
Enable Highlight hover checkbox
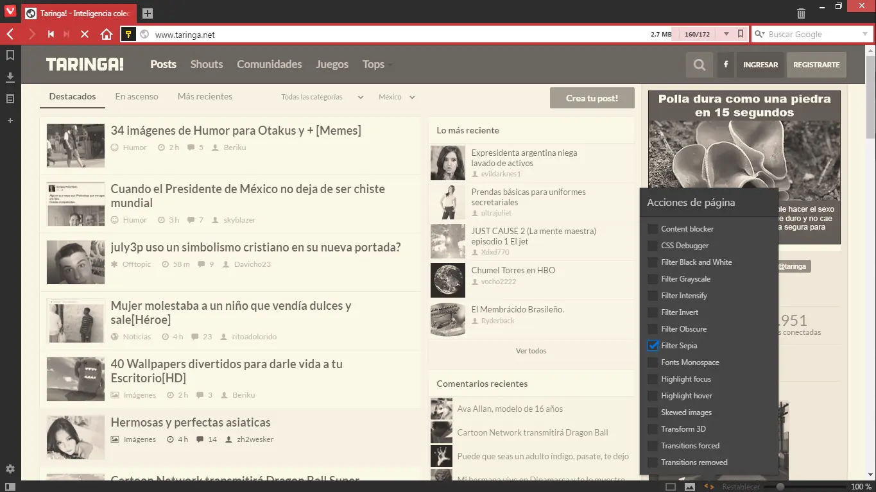653,396
